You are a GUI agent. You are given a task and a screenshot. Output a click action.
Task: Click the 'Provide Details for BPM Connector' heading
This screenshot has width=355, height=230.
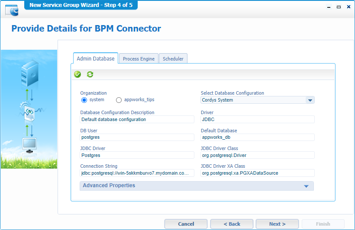86,29
